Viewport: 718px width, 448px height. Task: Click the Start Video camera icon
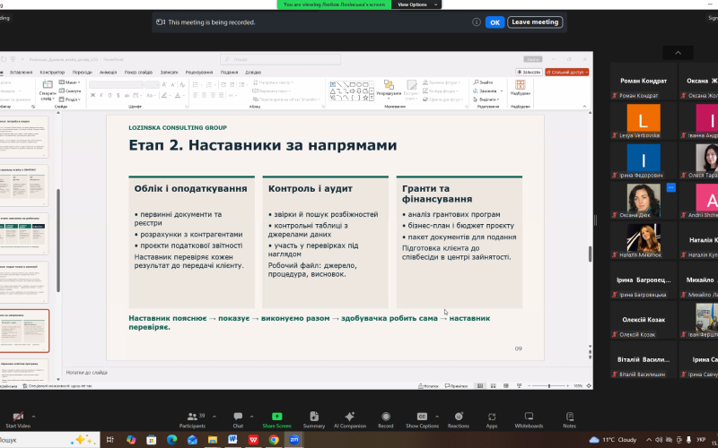(18, 417)
